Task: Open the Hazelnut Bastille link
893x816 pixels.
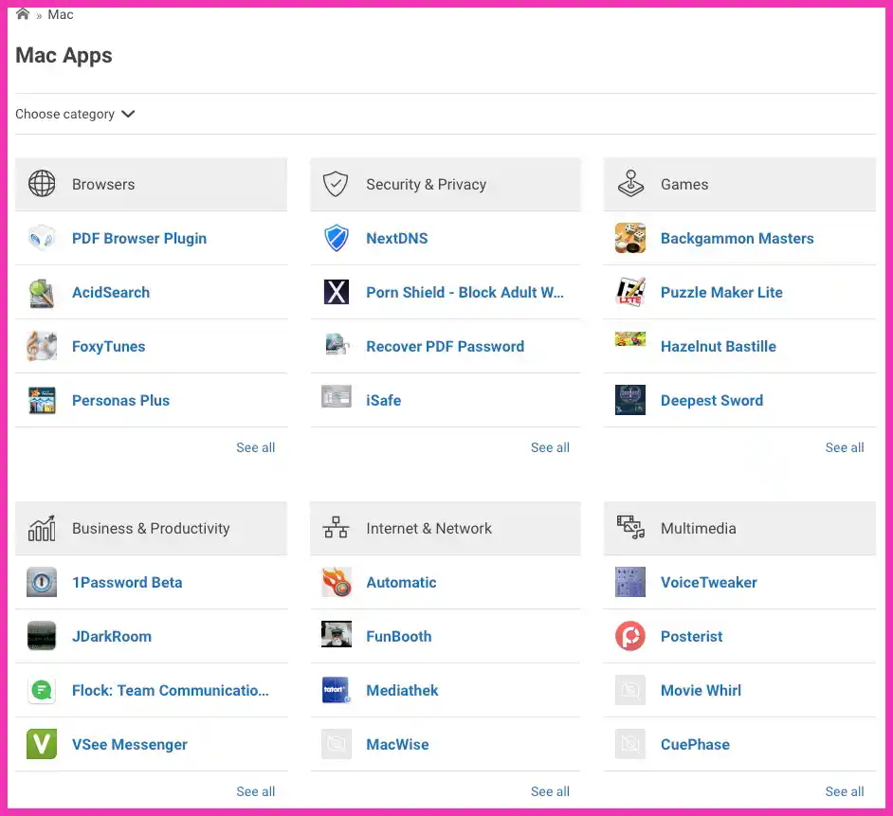Action: click(719, 346)
